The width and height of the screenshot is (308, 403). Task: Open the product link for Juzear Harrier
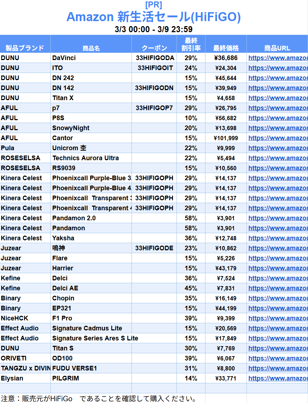(278, 268)
